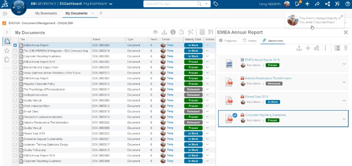Switch attachments tile view icon

click(x=337, y=48)
